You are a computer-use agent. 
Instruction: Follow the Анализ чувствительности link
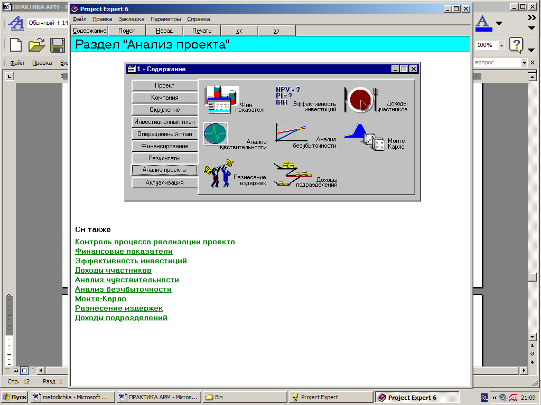click(x=127, y=279)
